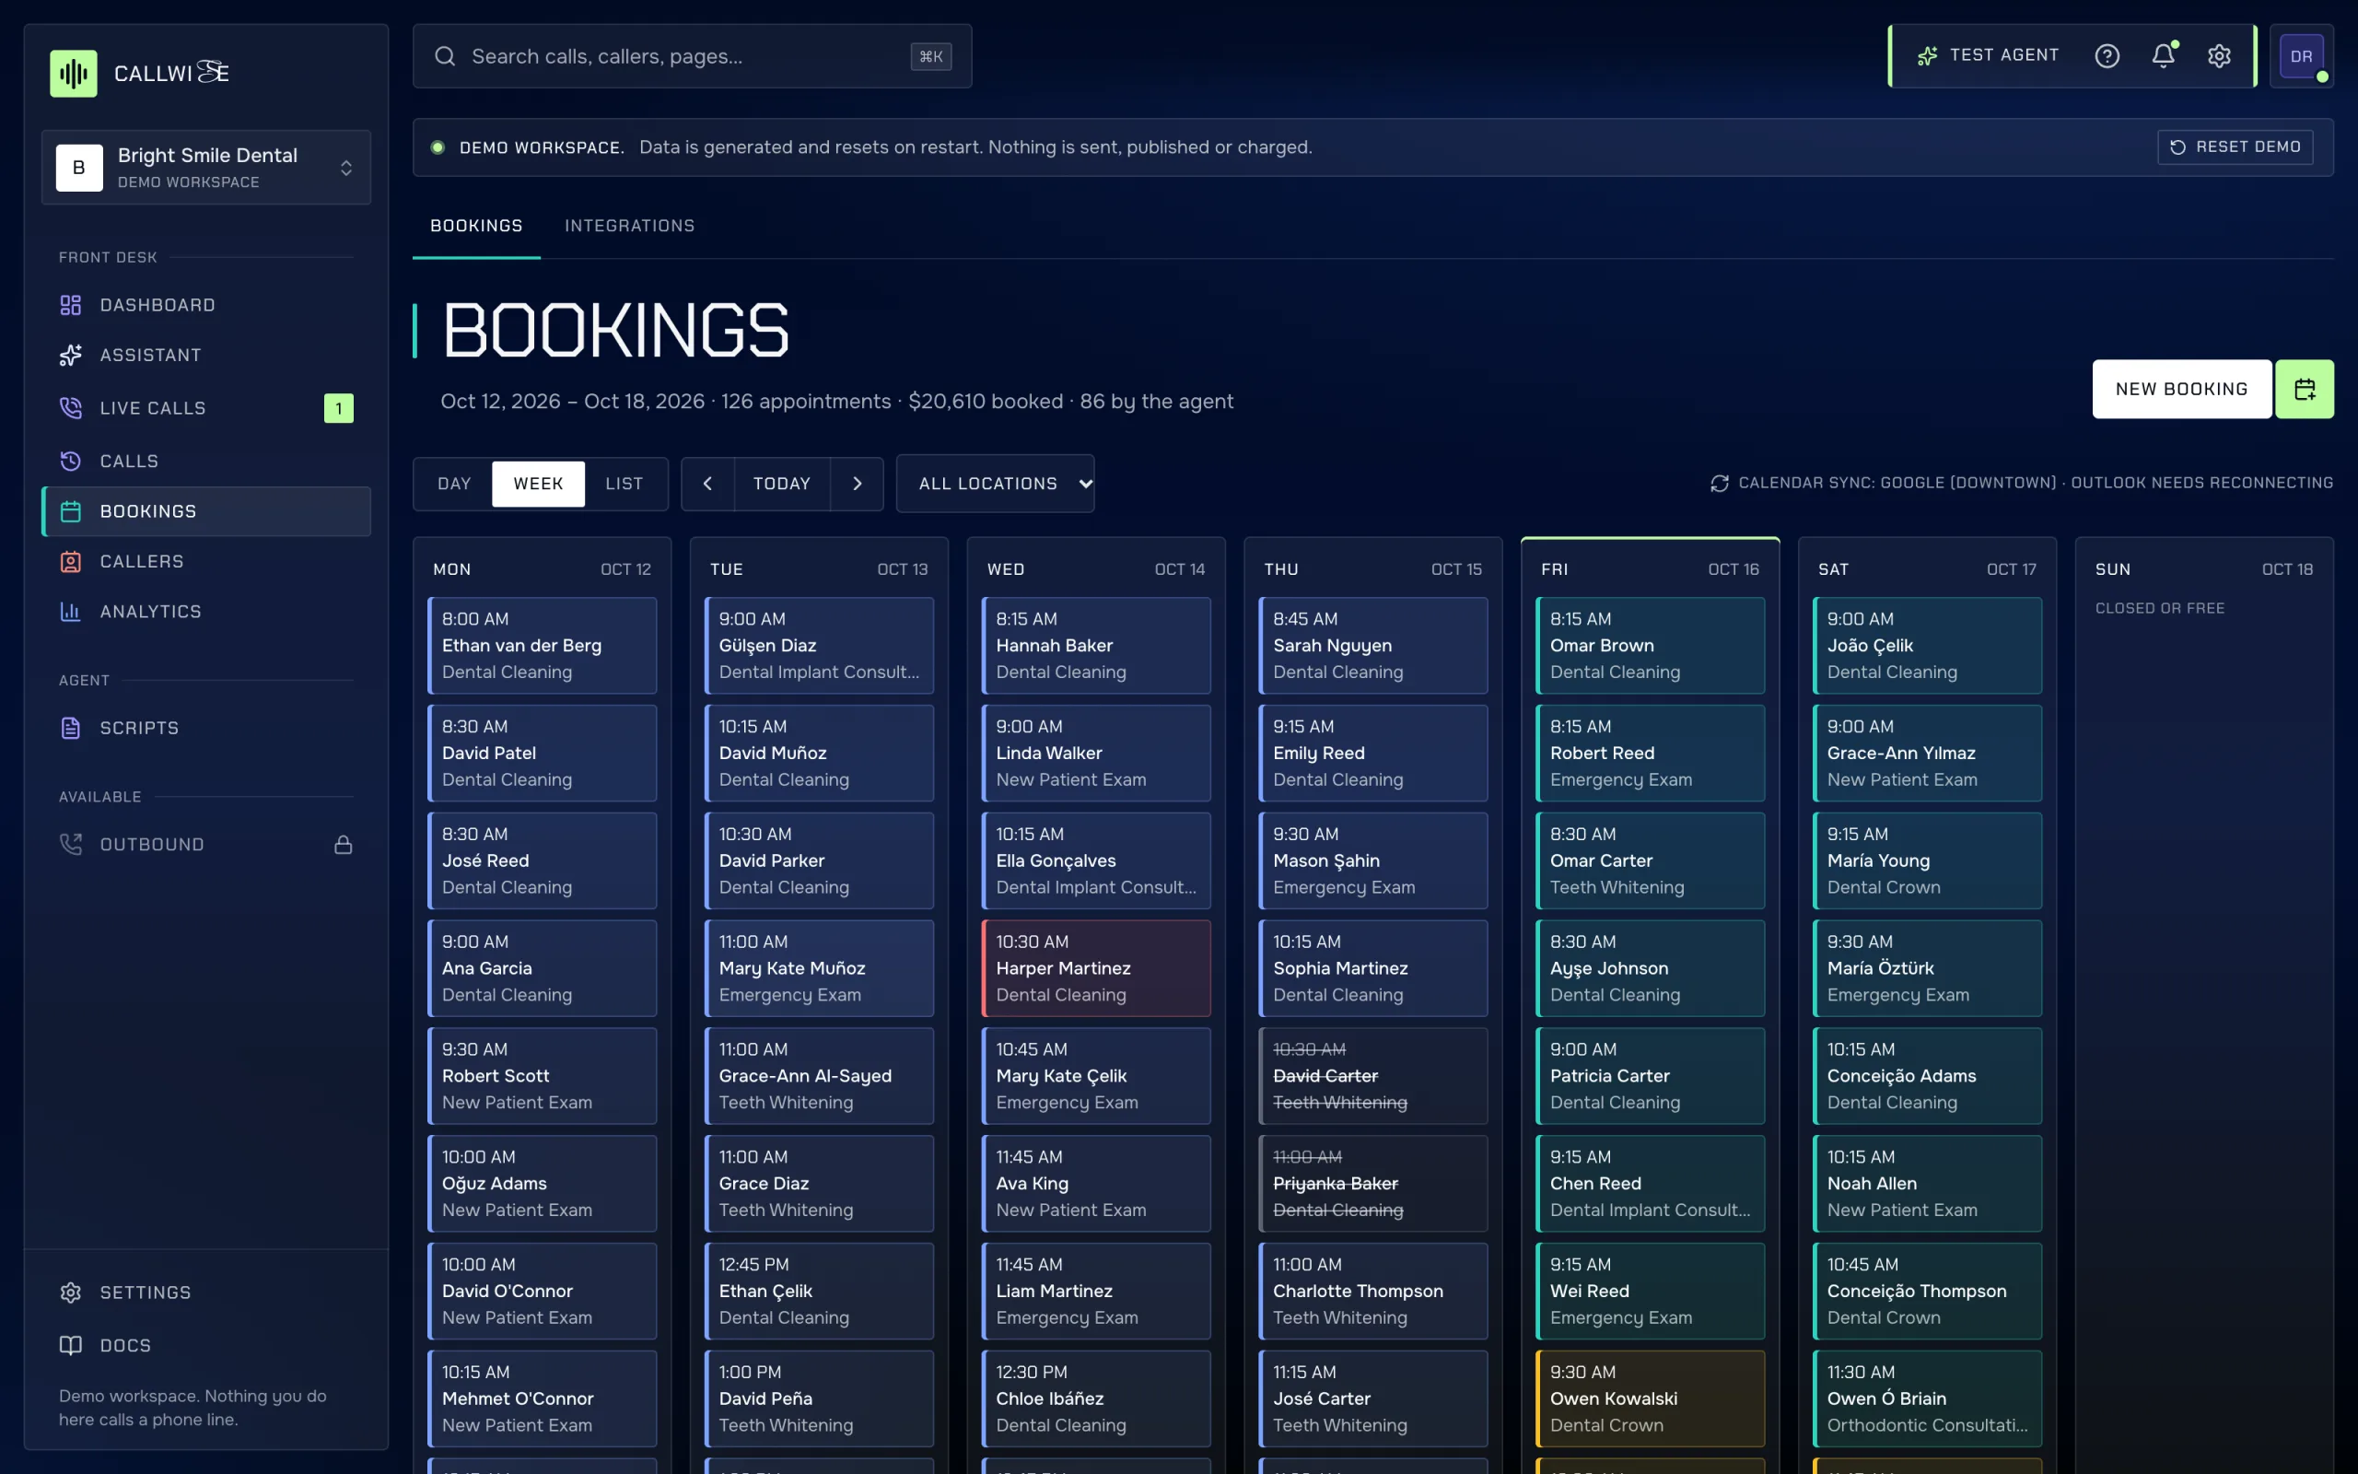
Task: Open Harper Martinez 10:30 AM booking
Action: pos(1096,968)
